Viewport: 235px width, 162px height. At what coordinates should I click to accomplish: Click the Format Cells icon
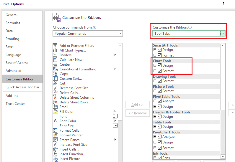[x=55, y=130]
